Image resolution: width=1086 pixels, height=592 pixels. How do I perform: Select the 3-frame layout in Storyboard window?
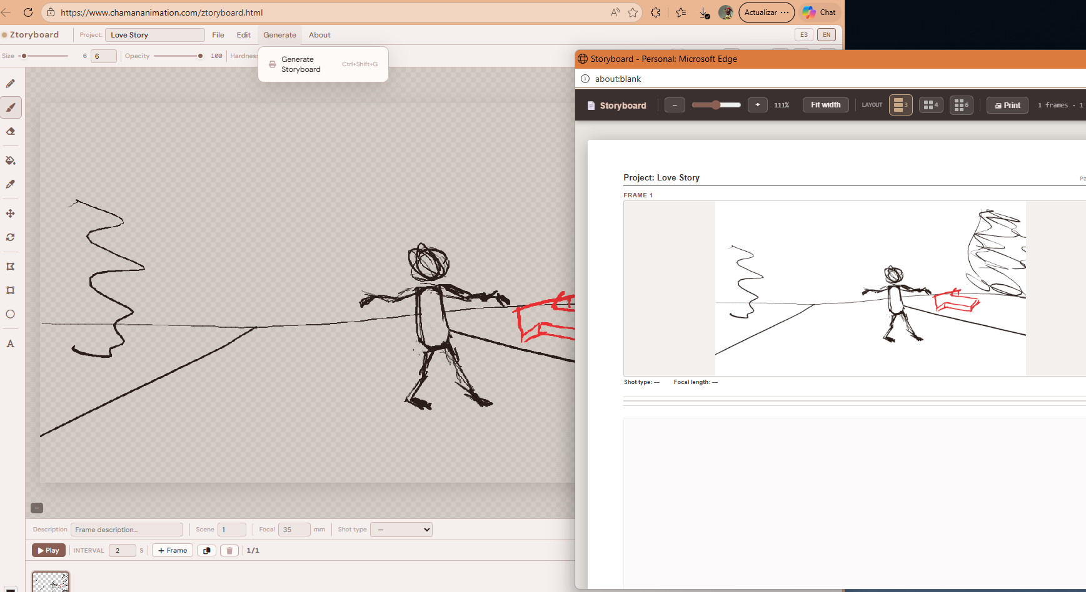point(901,105)
